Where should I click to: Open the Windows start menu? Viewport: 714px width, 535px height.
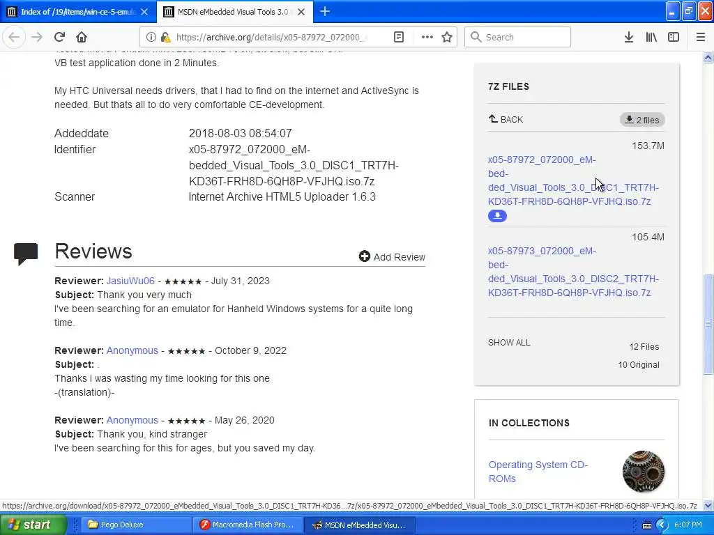coord(33,525)
